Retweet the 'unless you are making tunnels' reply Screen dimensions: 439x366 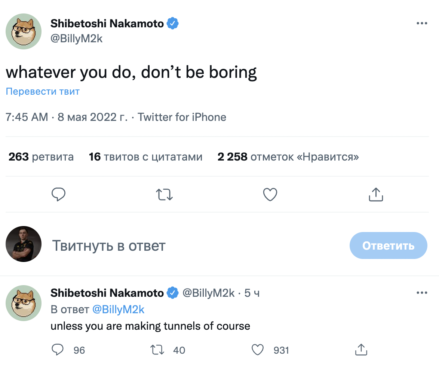[157, 350]
